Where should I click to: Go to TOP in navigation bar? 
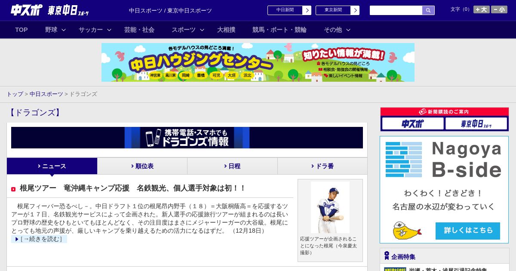pos(21,30)
